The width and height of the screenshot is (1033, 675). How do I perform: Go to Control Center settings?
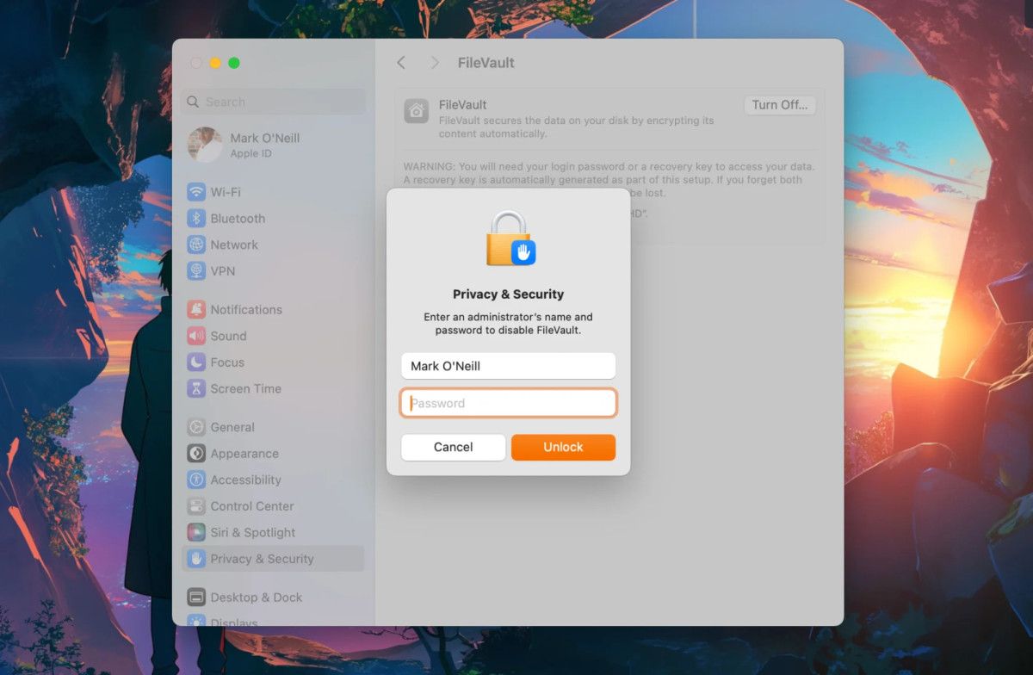pyautogui.click(x=251, y=506)
